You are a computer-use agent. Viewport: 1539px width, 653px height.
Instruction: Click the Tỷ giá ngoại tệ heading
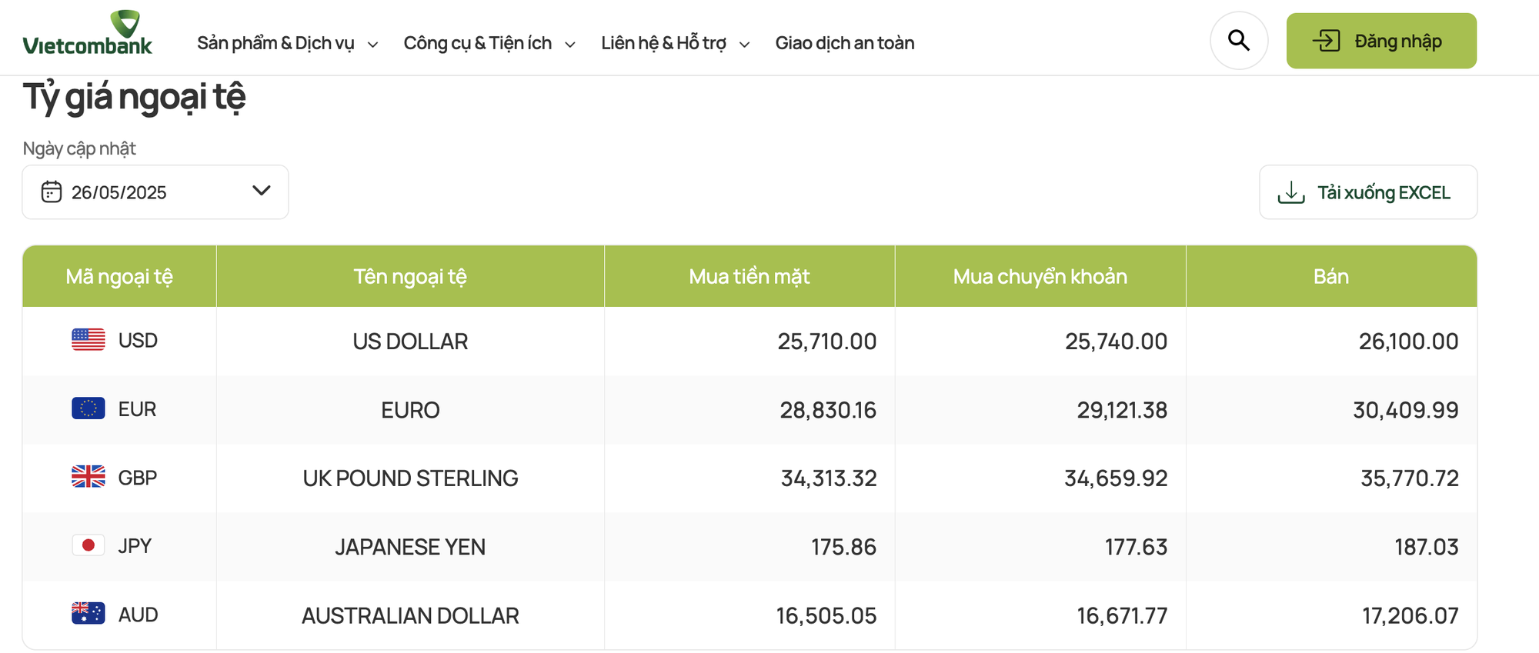pos(135,97)
